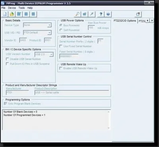Image resolution: width=159 pixels, height=147 pixels.
Task: Toggle the Pull Down IO Pins in USB Suspend checkbox
Action: [7, 64]
